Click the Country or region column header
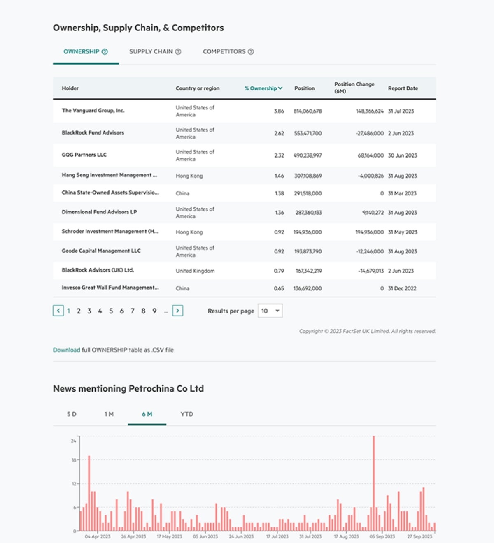Viewport: 494px width, 543px height. [198, 88]
